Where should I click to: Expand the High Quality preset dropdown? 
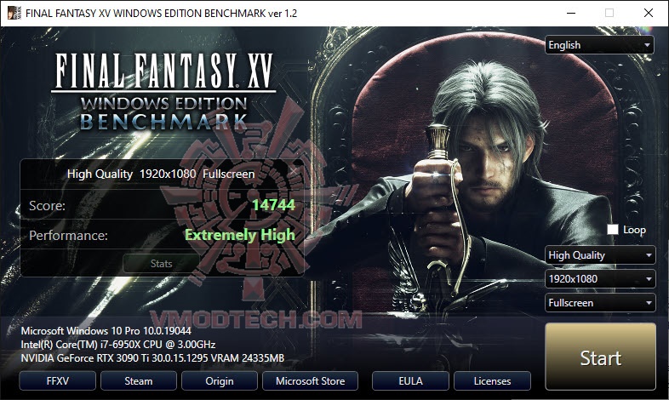tap(600, 255)
